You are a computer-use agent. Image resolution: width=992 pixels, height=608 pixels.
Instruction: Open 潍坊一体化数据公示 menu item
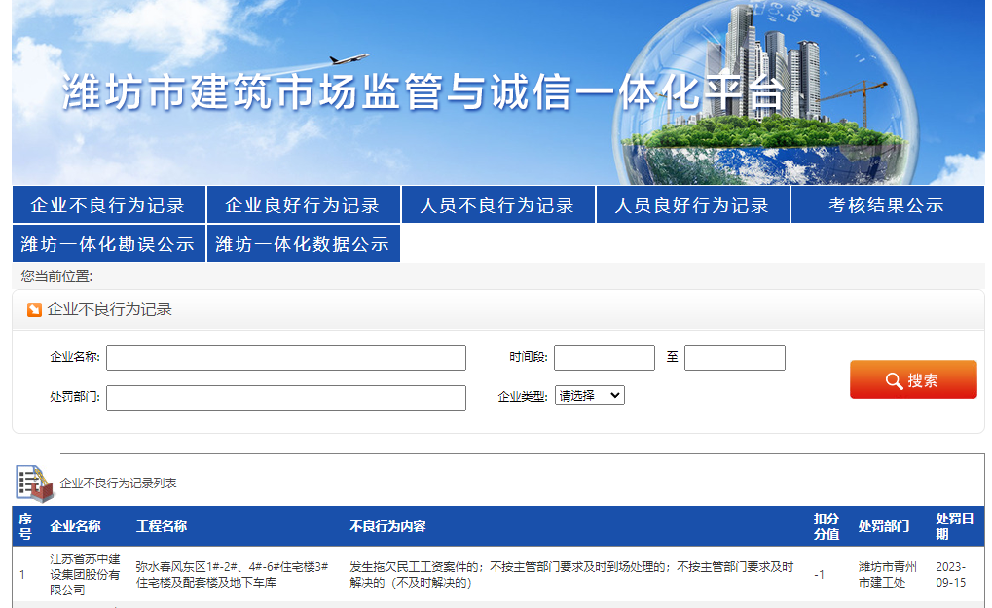click(303, 244)
